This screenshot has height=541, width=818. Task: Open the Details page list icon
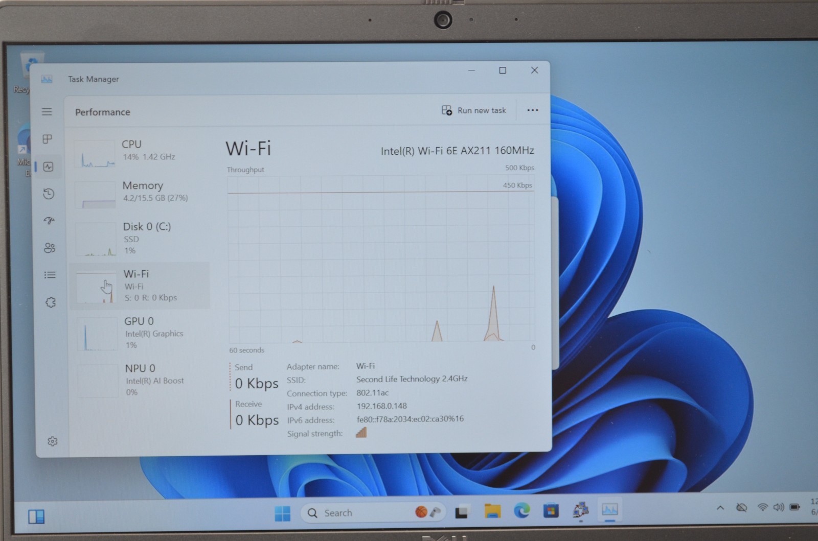point(50,275)
